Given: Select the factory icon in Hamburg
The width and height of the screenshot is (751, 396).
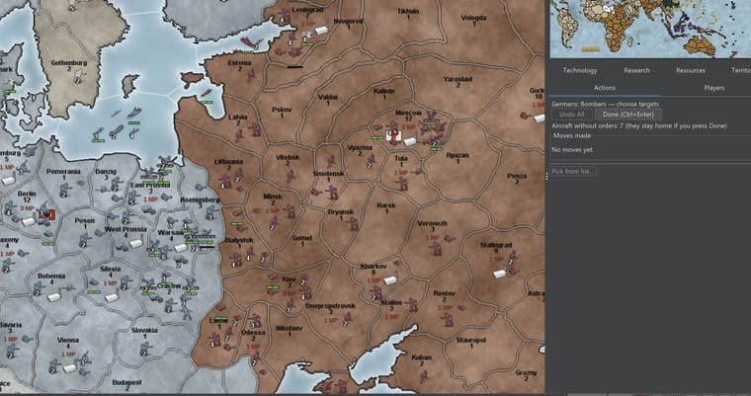Looking at the screenshot, I should (8, 181).
